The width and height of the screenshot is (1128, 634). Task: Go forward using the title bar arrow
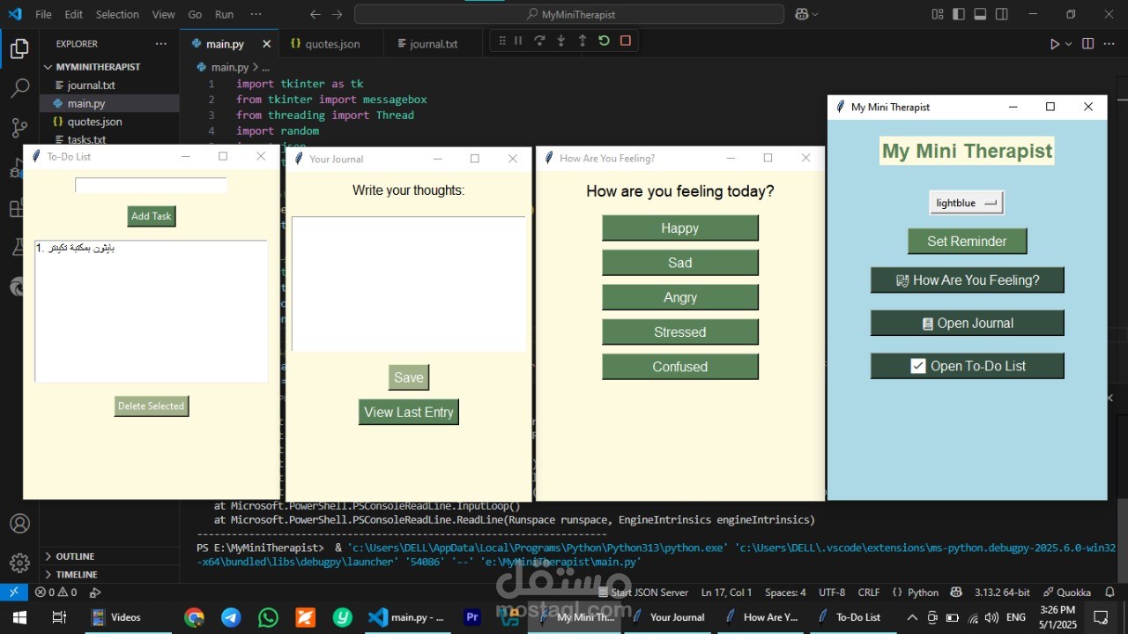(338, 14)
